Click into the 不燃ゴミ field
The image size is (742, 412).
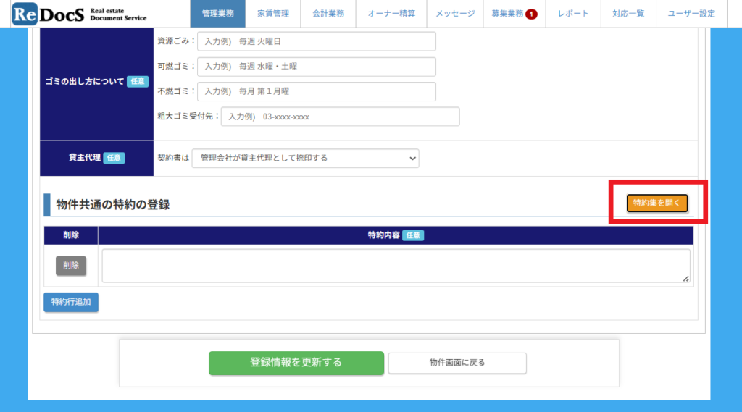[x=317, y=92]
